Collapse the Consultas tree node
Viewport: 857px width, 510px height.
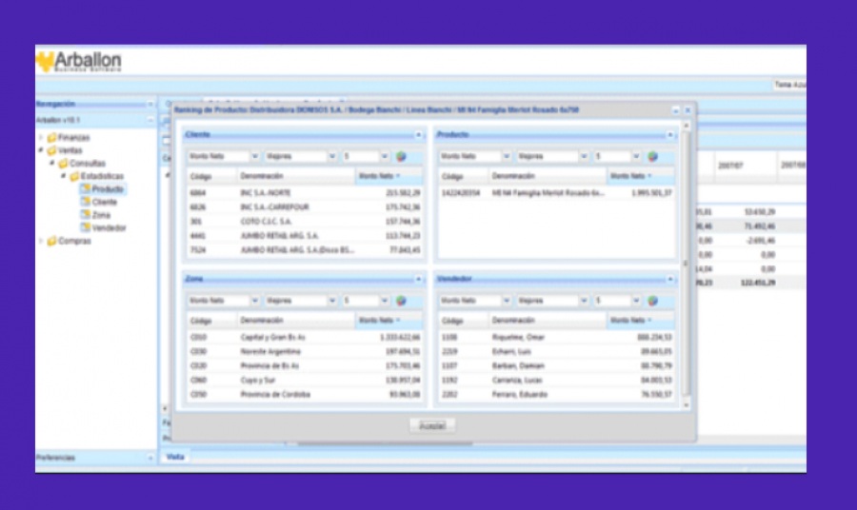point(52,164)
